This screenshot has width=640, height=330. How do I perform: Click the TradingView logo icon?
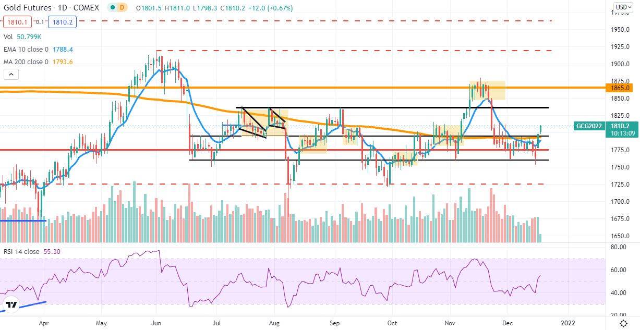11,304
